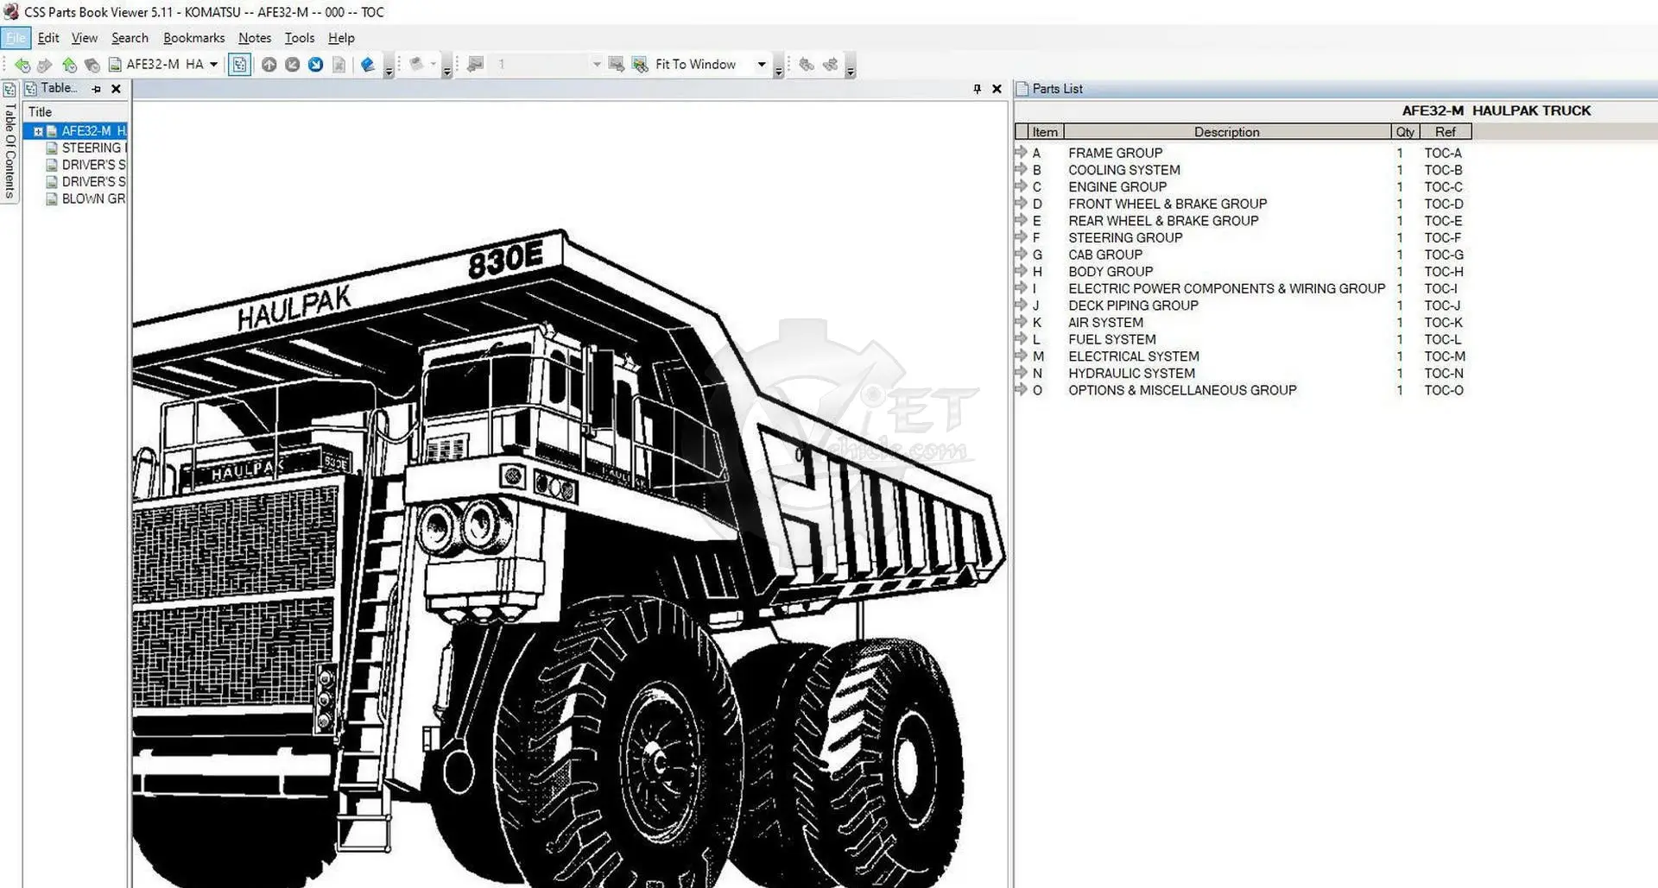Open the Bookmarks menu

coord(193,38)
